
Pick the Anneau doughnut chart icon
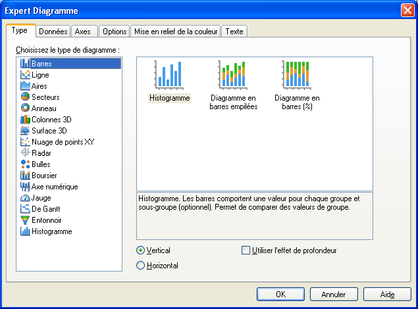click(26, 108)
